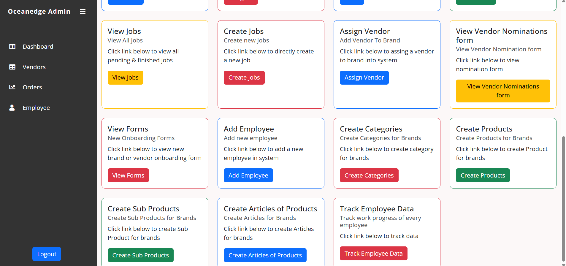Open the Vendors menu item
Image resolution: width=566 pixels, height=266 pixels.
pyautogui.click(x=34, y=67)
